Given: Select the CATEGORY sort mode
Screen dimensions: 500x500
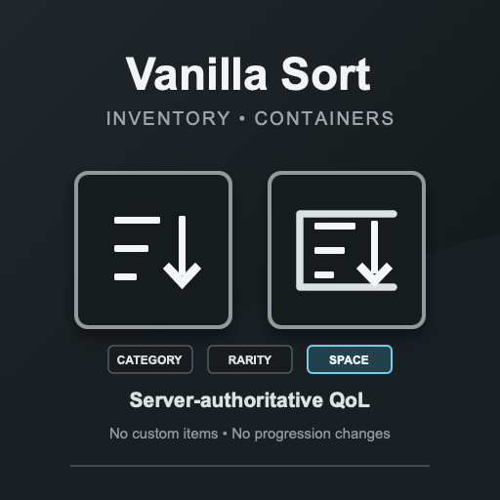Looking at the screenshot, I should 150,359.
